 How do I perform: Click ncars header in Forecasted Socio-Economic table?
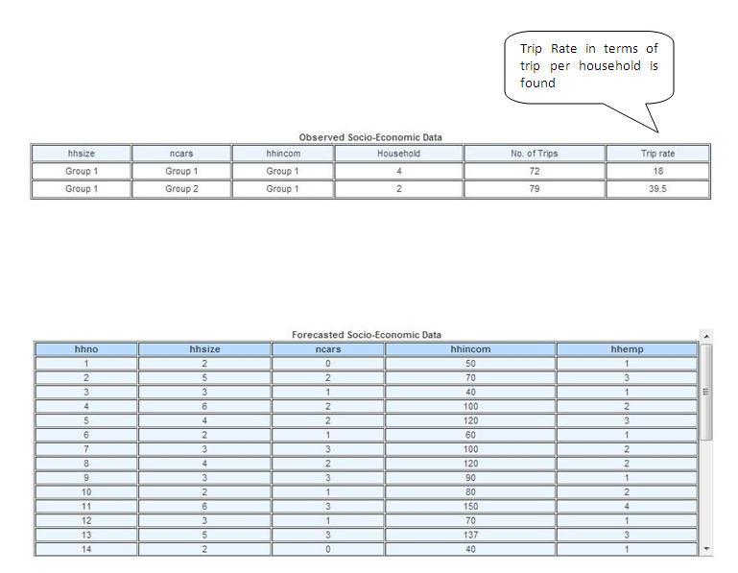[328, 349]
